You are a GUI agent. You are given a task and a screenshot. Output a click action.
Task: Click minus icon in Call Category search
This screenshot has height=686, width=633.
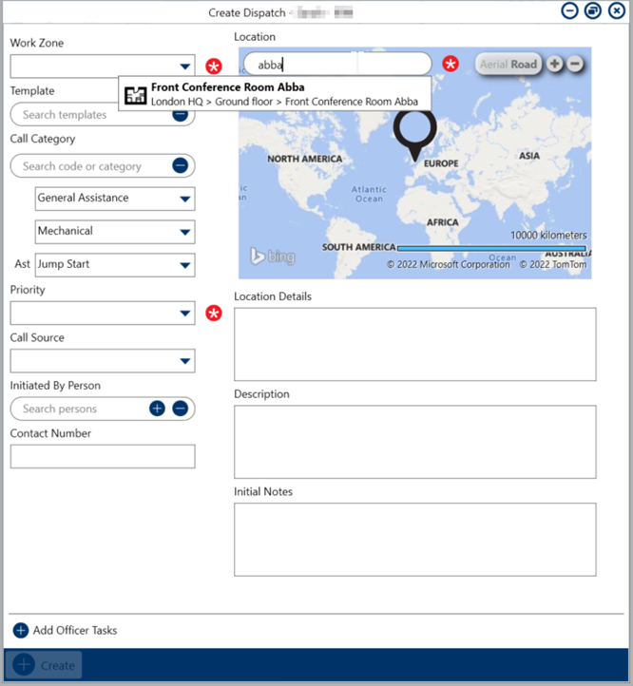click(180, 165)
